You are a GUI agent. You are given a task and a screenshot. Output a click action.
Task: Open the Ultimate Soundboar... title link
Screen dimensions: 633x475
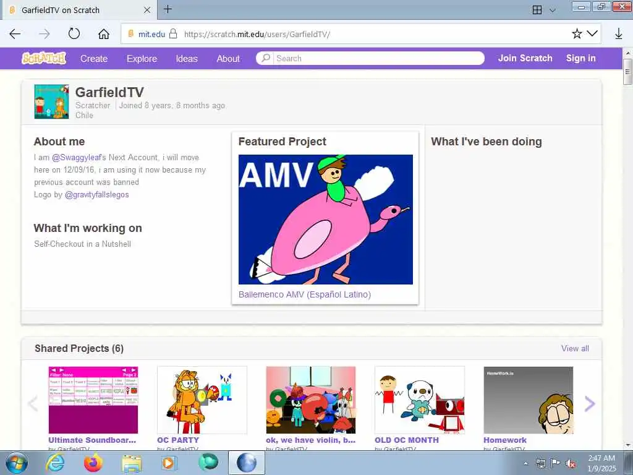point(92,440)
